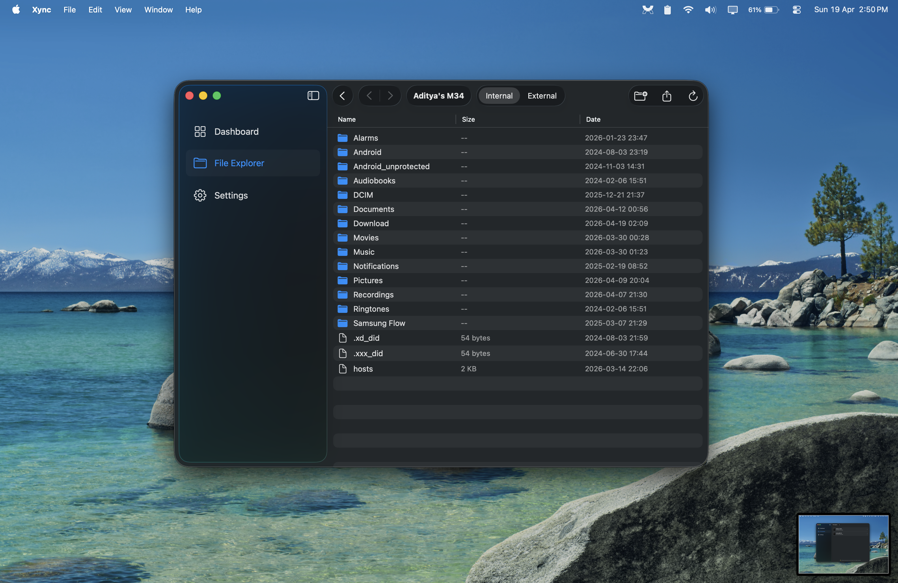Click the 'Pictures' folder name

click(368, 280)
